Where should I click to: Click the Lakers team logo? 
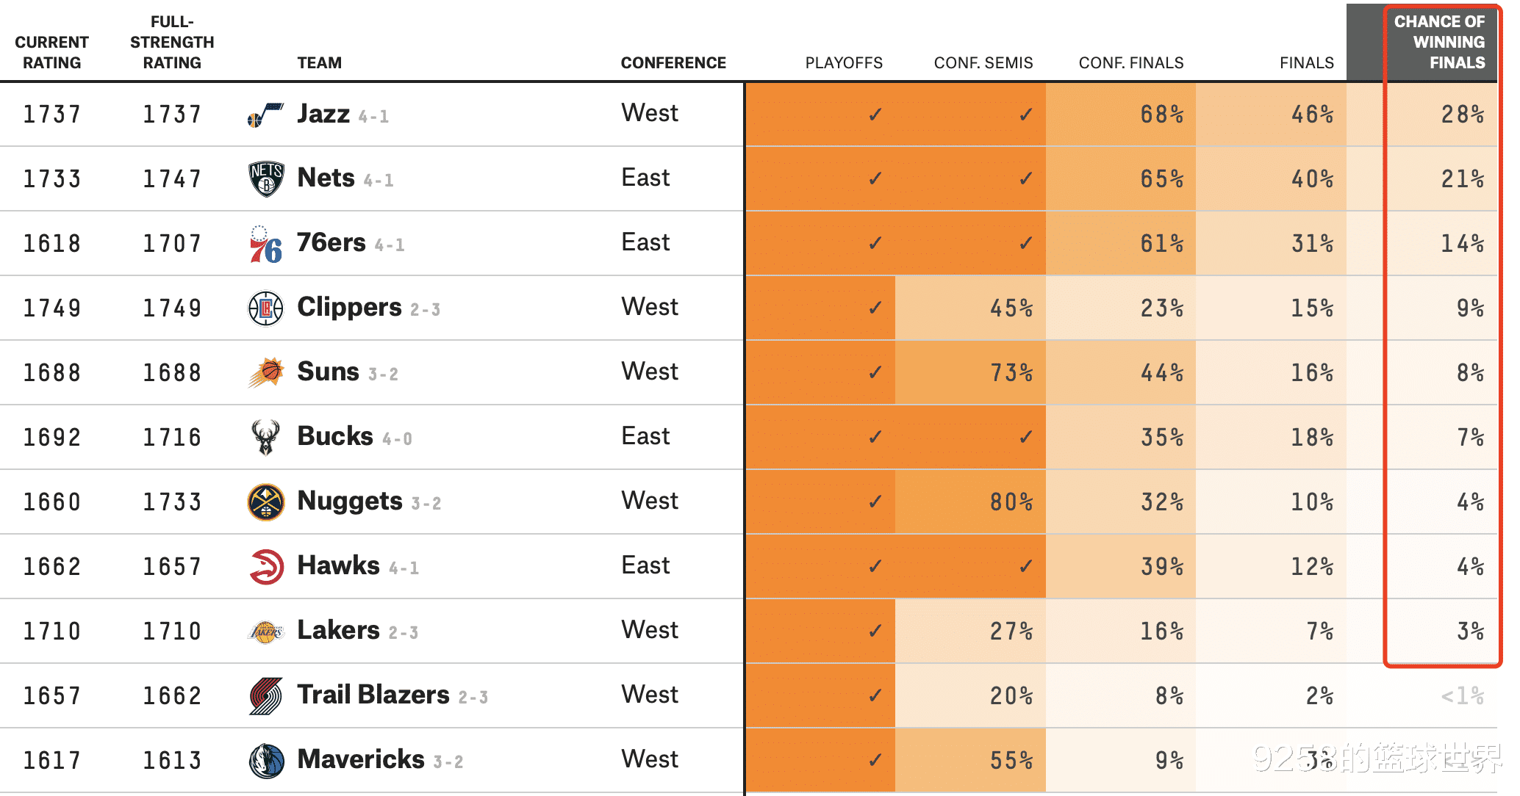pyautogui.click(x=266, y=632)
